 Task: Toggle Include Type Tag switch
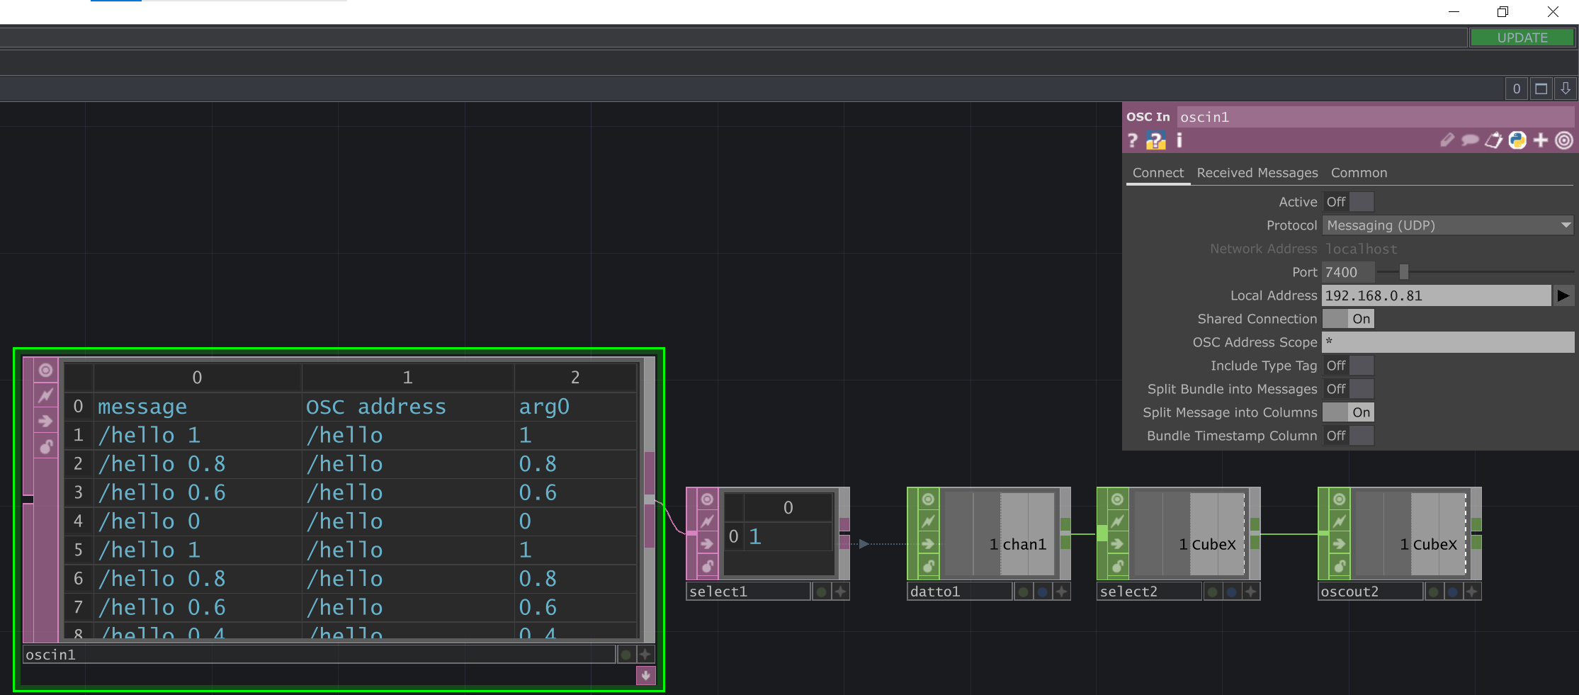pyautogui.click(x=1348, y=366)
